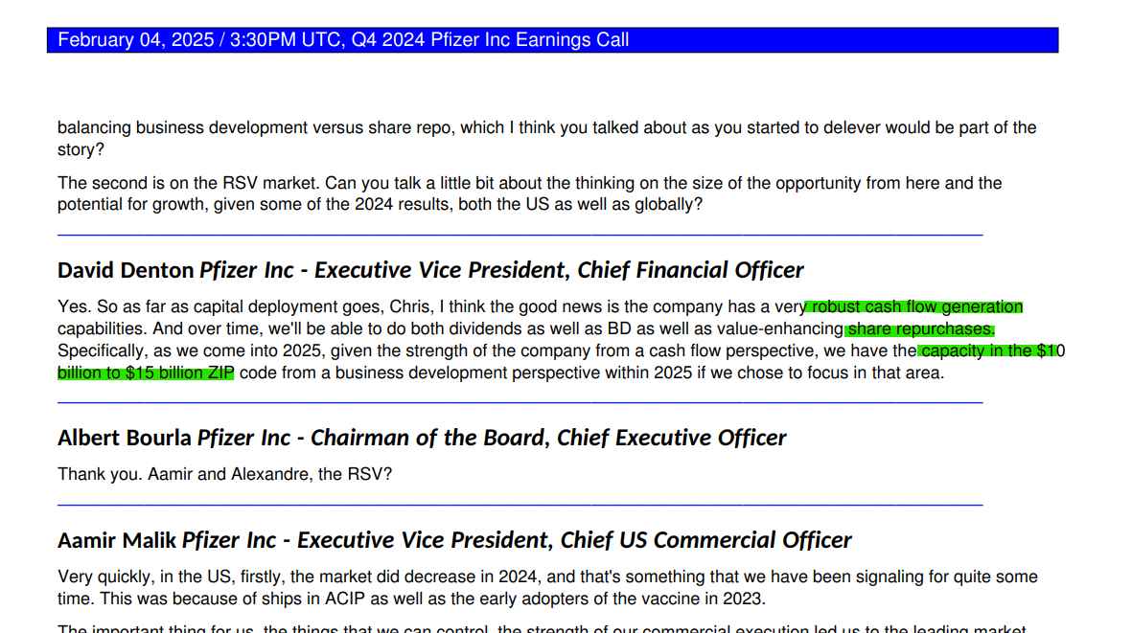Click the divider line above Aamir Malik

click(x=520, y=504)
